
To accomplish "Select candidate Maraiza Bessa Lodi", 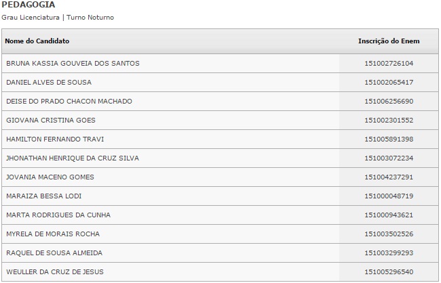I will tap(43, 196).
